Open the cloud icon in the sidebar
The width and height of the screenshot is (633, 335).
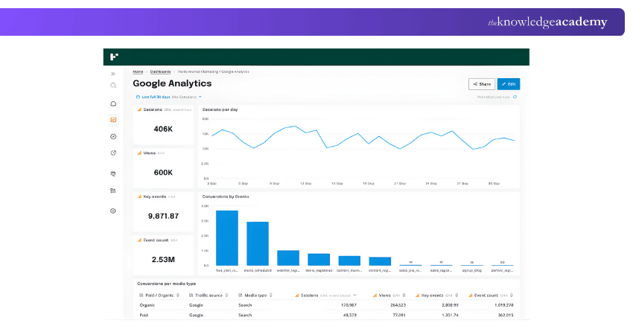pyautogui.click(x=113, y=103)
